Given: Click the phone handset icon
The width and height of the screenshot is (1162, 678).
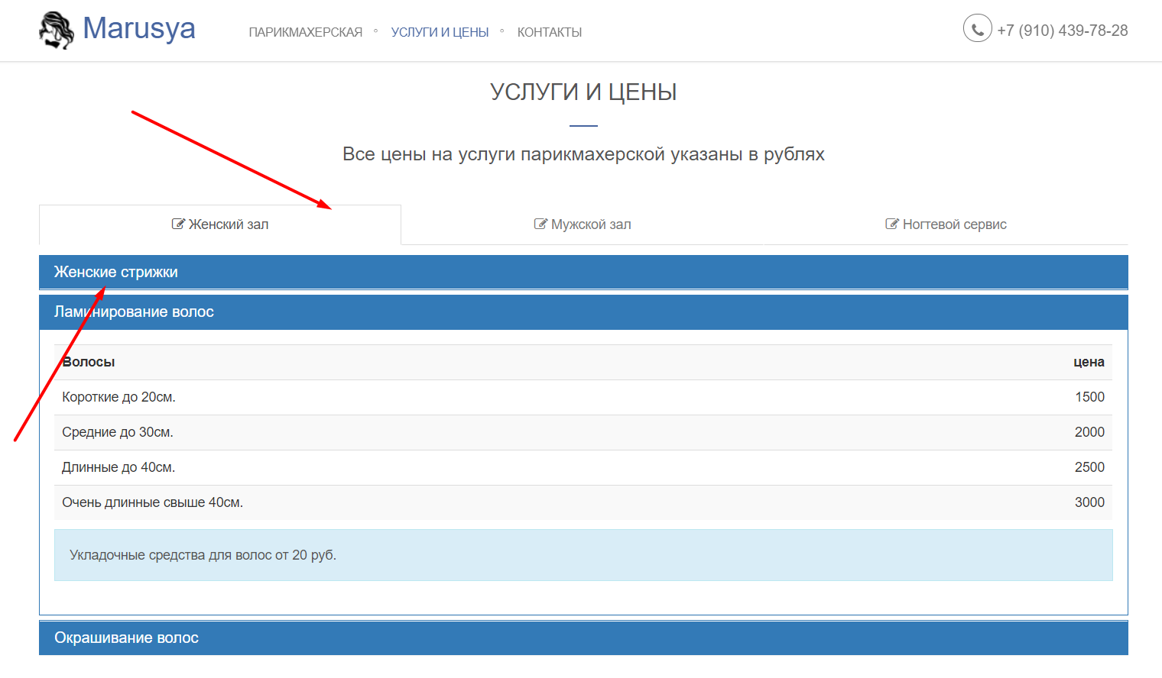Looking at the screenshot, I should coord(977,28).
